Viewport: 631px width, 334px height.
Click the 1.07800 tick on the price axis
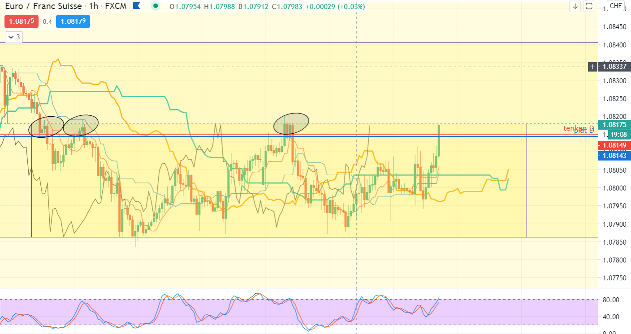[615, 260]
